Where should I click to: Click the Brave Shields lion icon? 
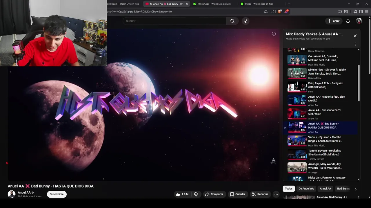tap(279, 12)
